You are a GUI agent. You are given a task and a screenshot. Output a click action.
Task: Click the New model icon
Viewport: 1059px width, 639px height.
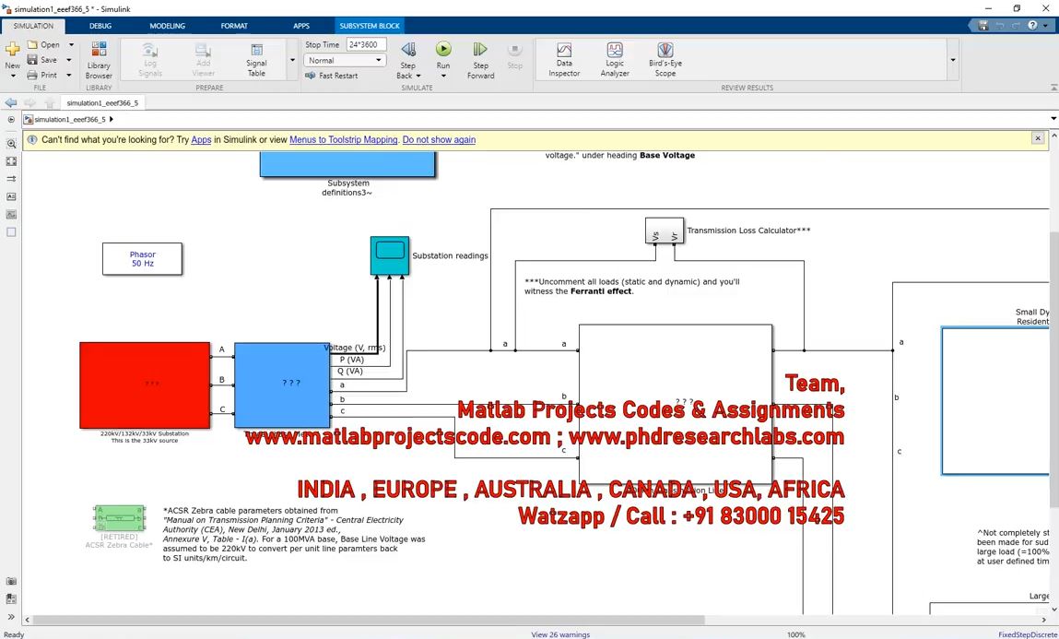tap(12, 49)
